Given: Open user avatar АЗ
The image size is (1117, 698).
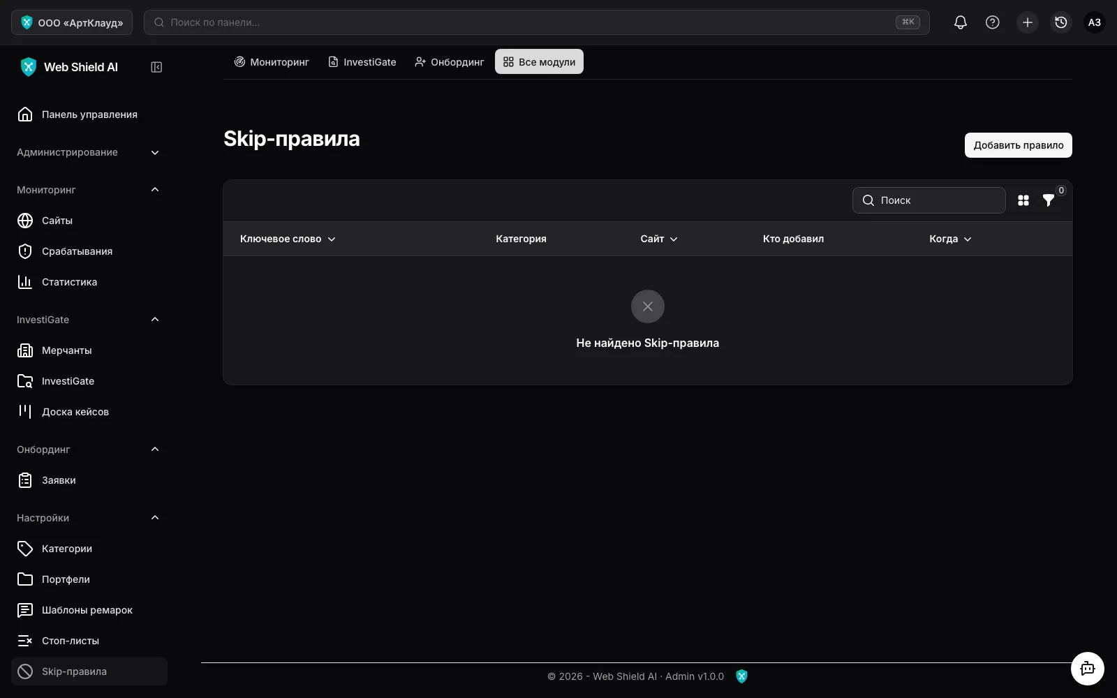Looking at the screenshot, I should coord(1095,22).
